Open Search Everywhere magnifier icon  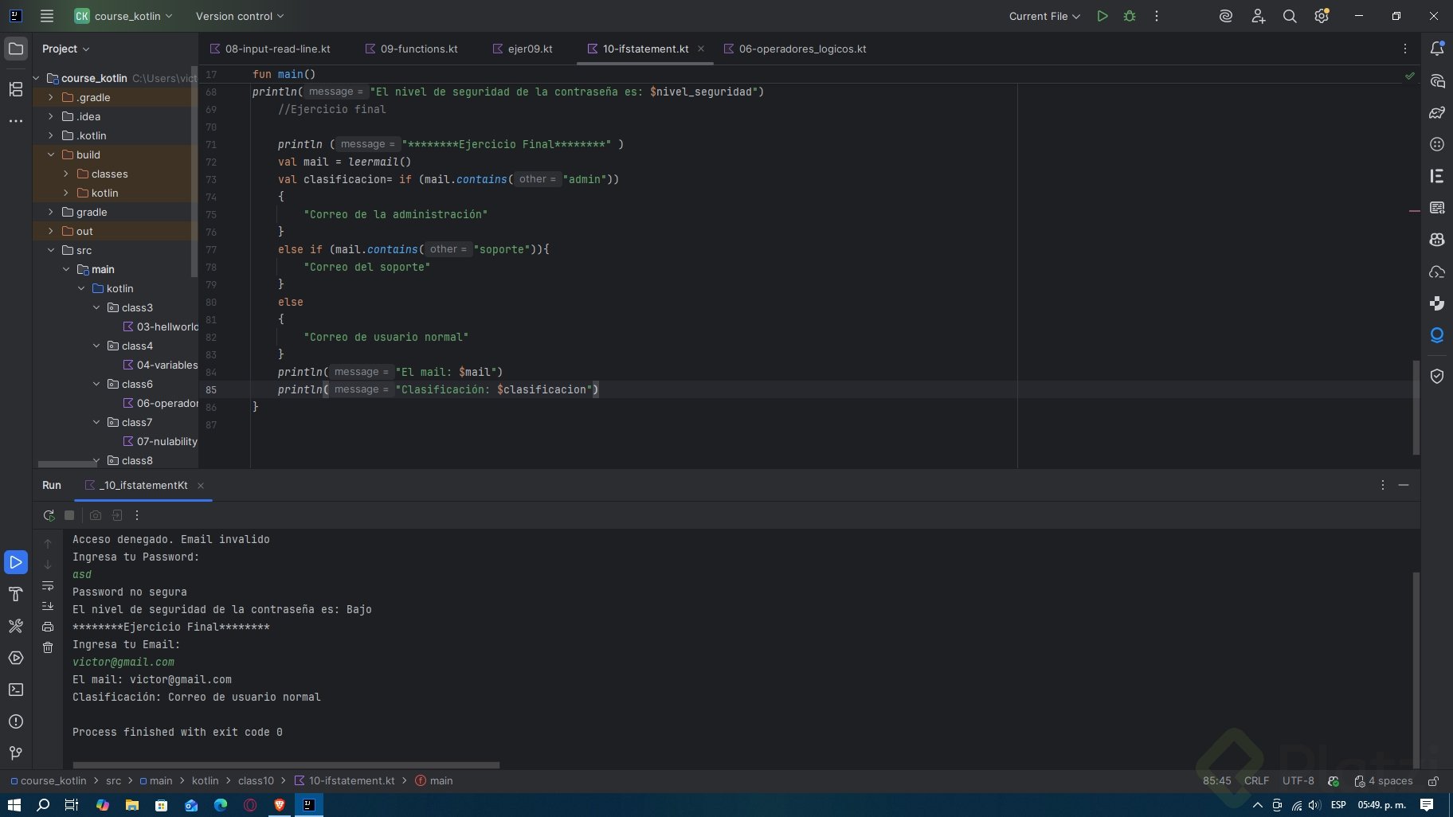(1290, 16)
